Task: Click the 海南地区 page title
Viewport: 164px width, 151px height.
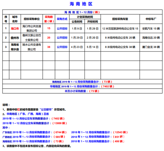Action: [x=82, y=5]
